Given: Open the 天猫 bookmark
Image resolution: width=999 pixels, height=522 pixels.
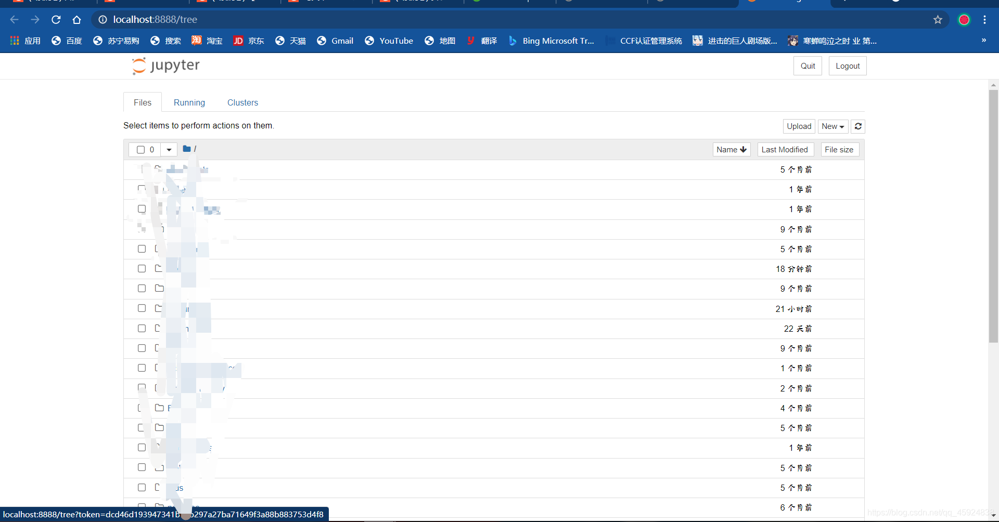Looking at the screenshot, I should point(290,41).
